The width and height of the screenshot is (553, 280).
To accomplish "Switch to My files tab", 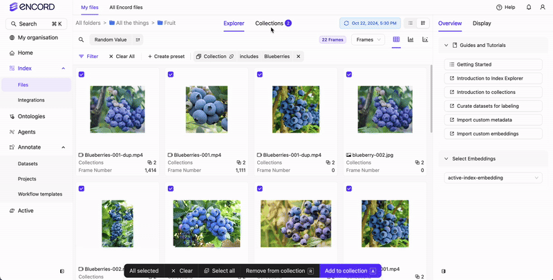I will point(90,8).
